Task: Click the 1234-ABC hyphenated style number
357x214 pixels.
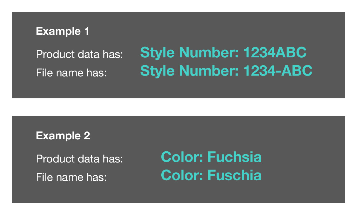Action: click(x=278, y=71)
